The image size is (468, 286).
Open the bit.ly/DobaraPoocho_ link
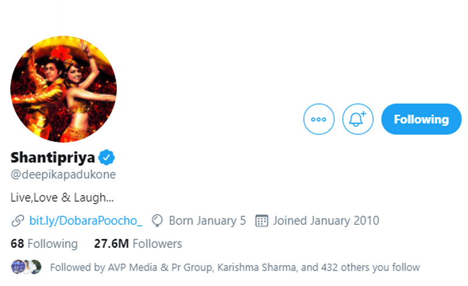(85, 221)
